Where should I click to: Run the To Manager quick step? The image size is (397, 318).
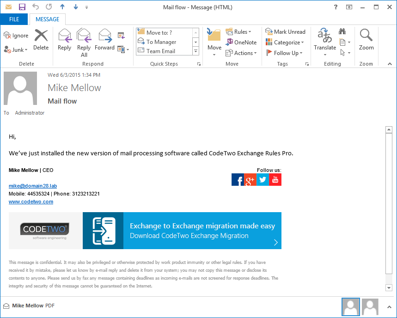coord(165,42)
